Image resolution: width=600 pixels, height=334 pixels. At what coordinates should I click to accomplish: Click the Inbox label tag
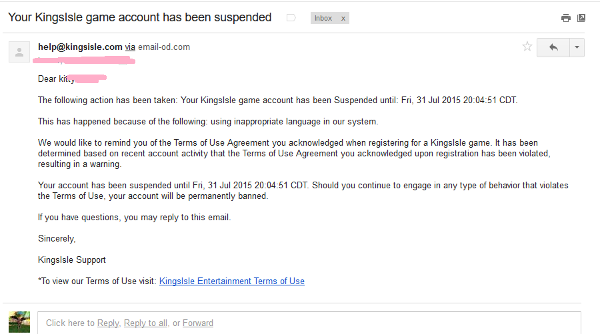(323, 18)
